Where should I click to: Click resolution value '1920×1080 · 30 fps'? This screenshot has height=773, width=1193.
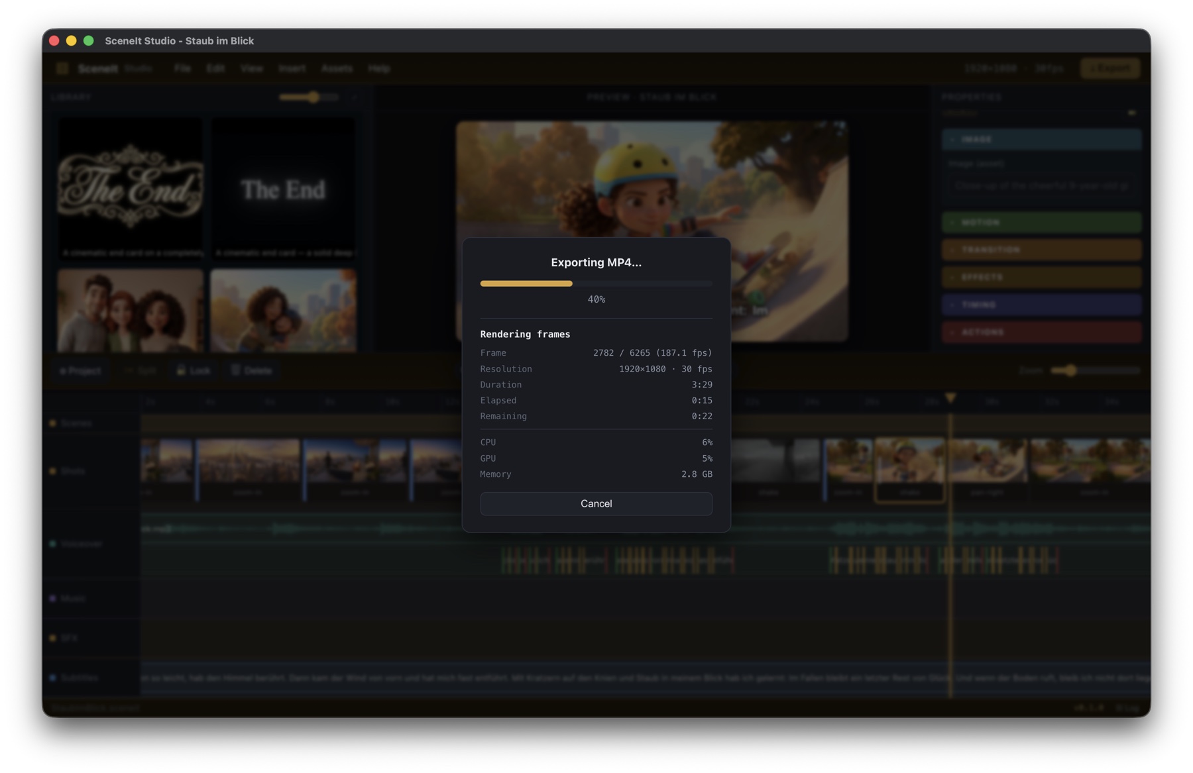point(665,369)
